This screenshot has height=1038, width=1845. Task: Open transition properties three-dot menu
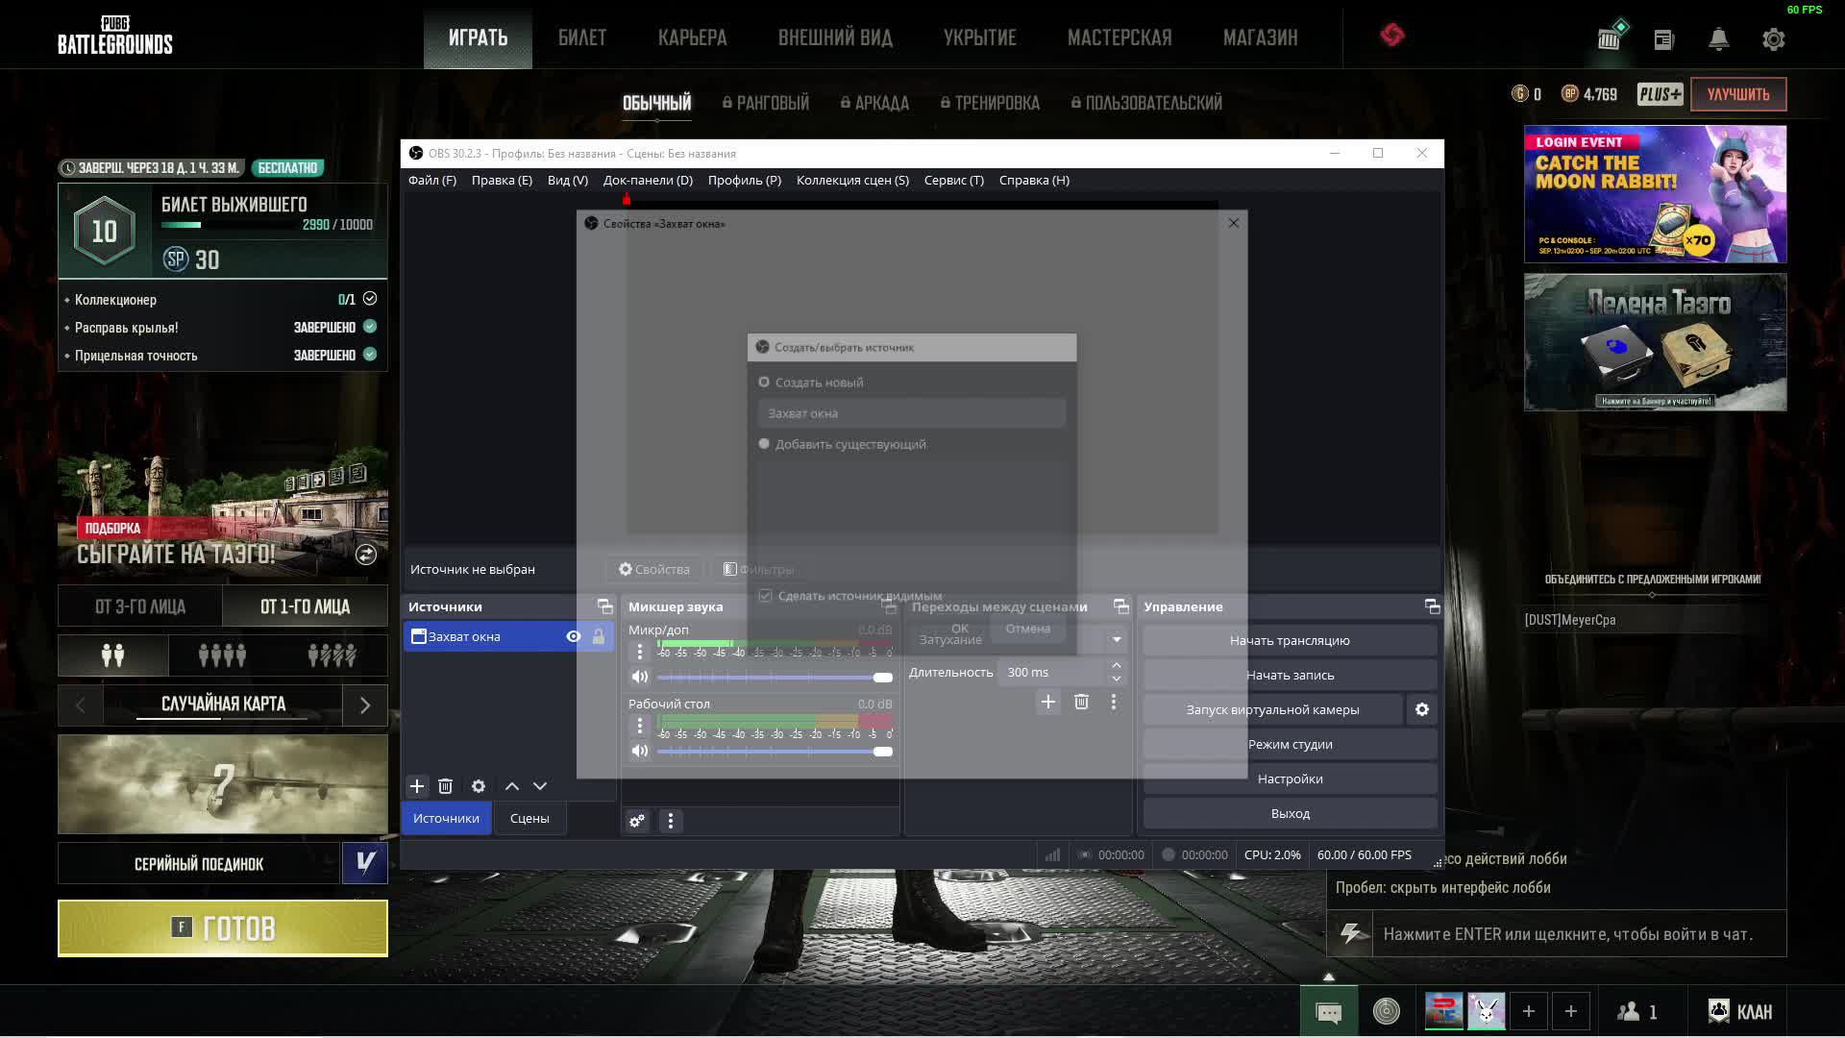[x=1114, y=702]
